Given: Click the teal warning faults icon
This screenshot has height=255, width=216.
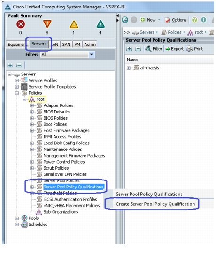Looking at the screenshot, I should [x=100, y=24].
